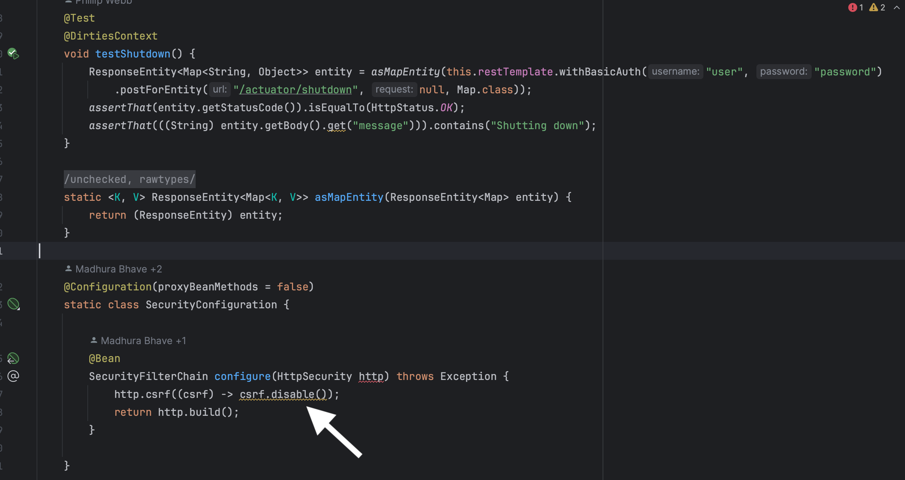The height and width of the screenshot is (480, 905).
Task: Click the bean gutter icon beside @Bean
Action: coord(13,358)
